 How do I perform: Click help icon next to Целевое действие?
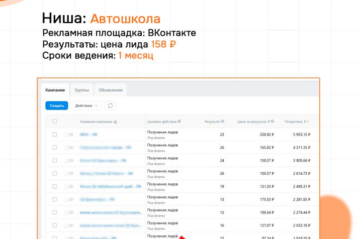point(179,121)
